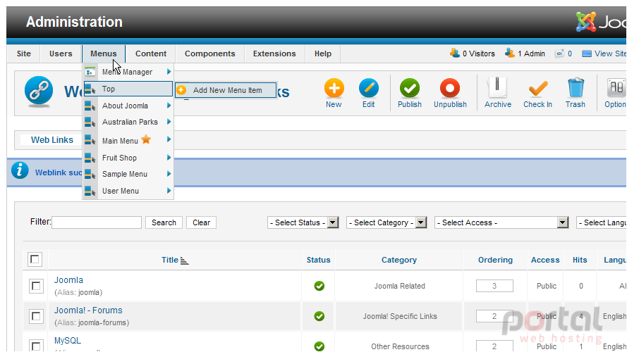Open the Joomla weblink title
This screenshot has height=352, width=627.
68,279
